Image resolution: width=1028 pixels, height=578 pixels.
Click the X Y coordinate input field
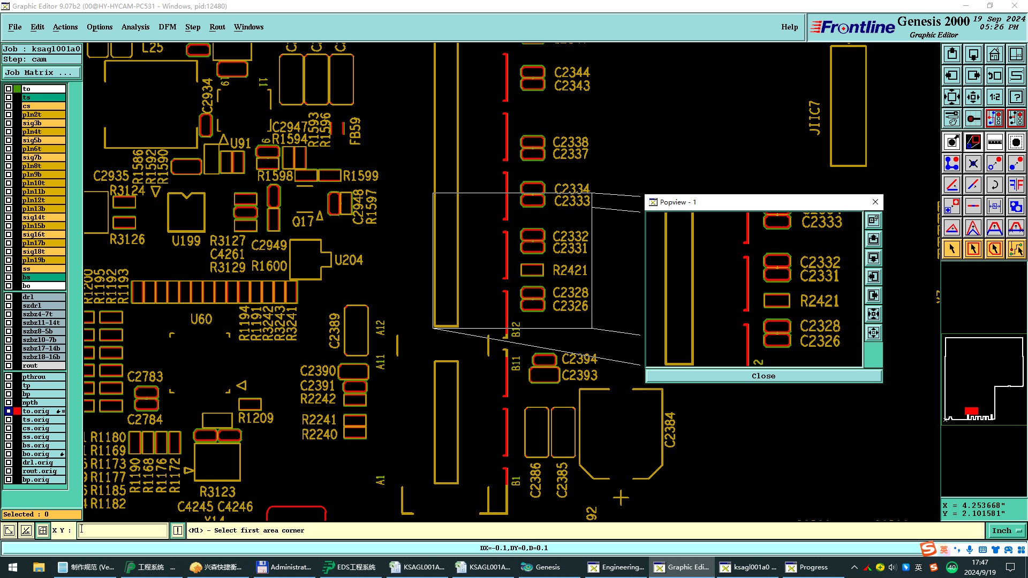(x=123, y=530)
